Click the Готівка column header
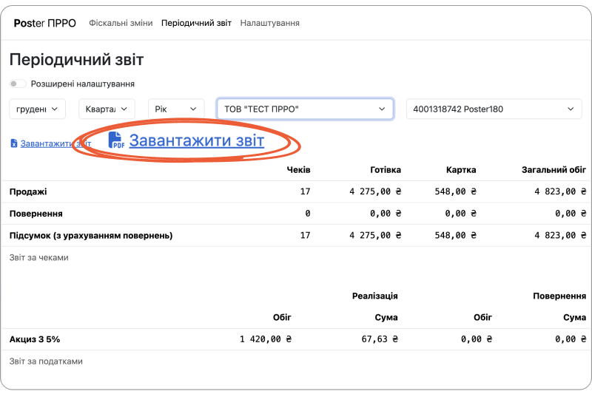 (x=386, y=170)
